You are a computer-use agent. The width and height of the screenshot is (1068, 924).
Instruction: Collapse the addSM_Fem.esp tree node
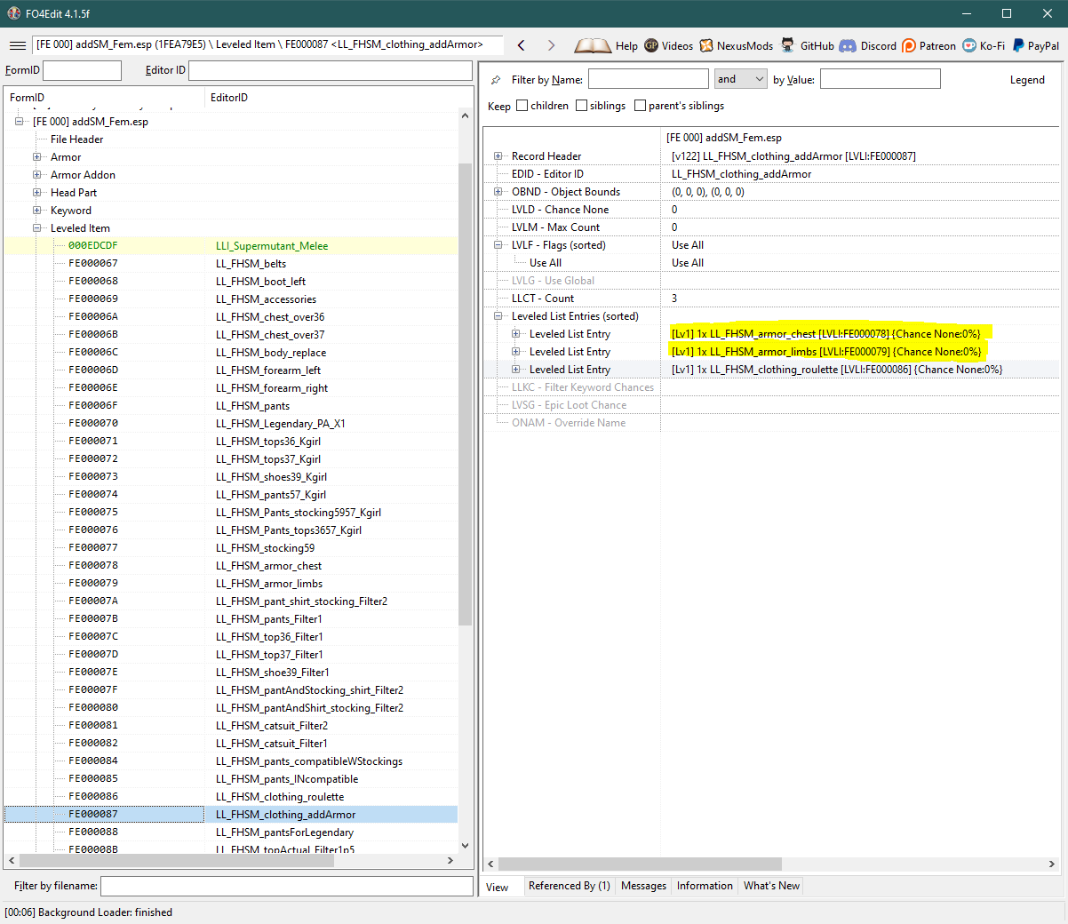pos(20,122)
